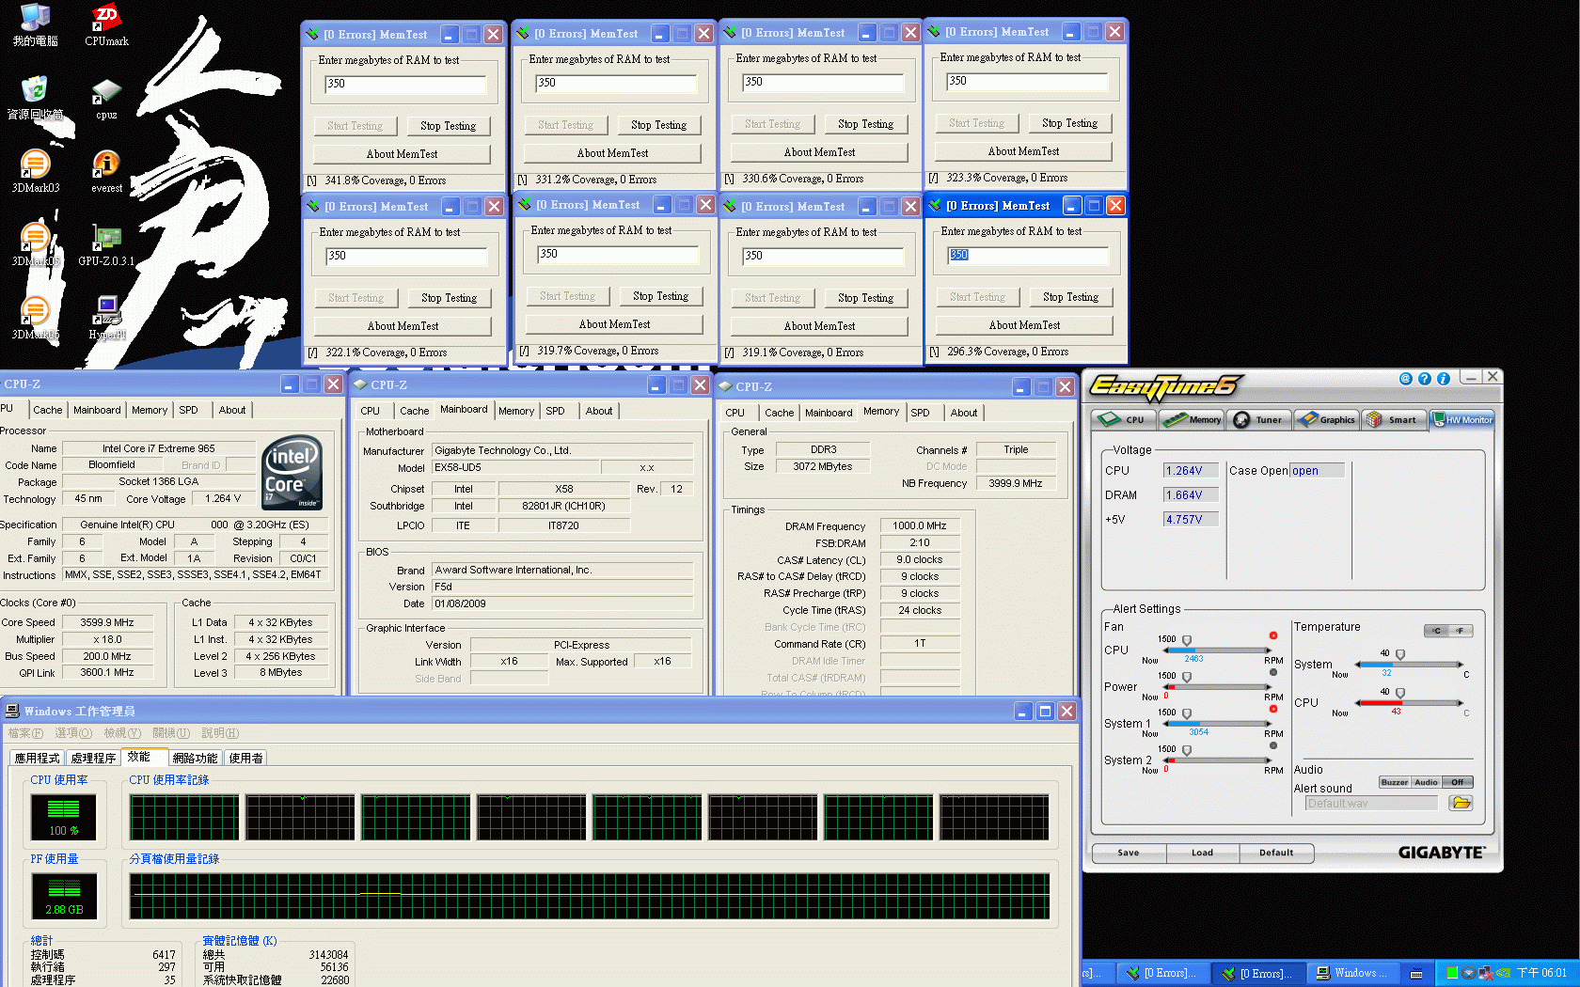Select Buzzer as the alert audio mode

(1394, 782)
